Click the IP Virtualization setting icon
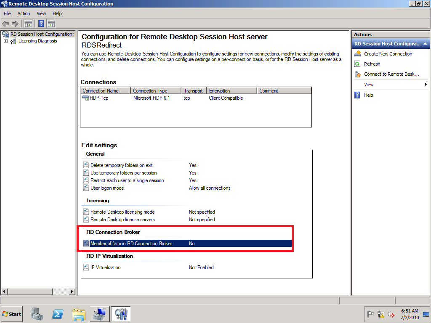The image size is (431, 323). (86, 267)
